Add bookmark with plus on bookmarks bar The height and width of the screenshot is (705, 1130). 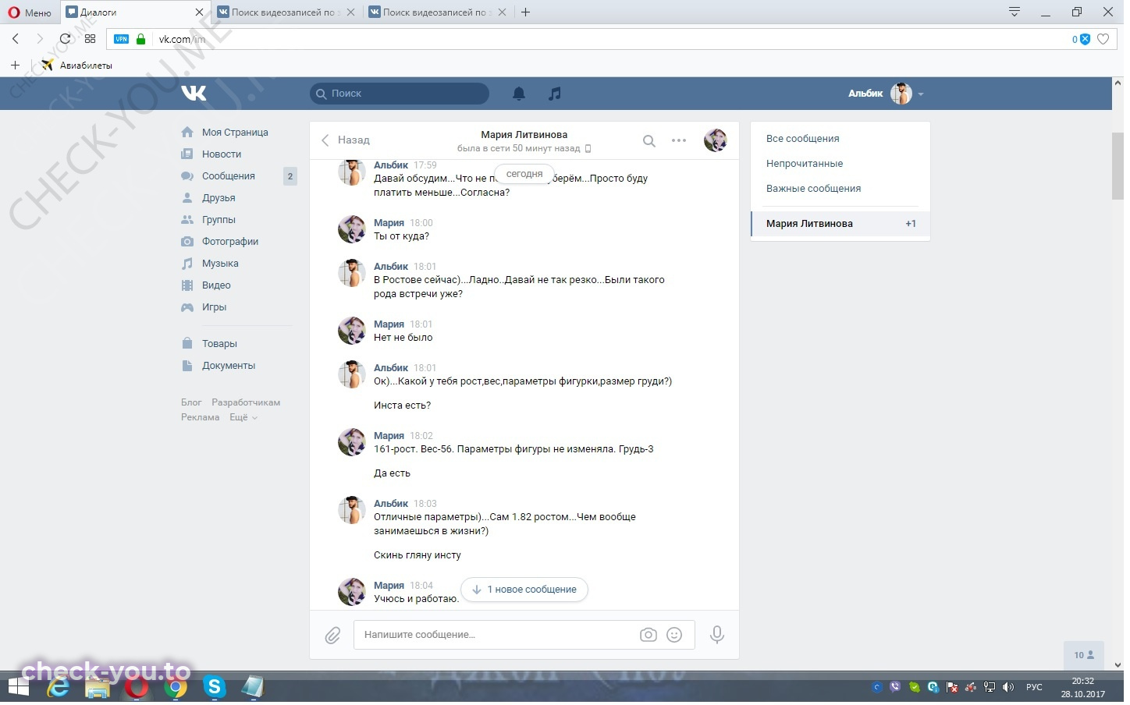[x=15, y=66]
